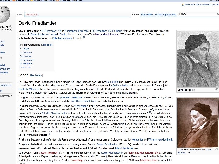Open the Bankhaus Mendelssohn & Co. link

pos(144,153)
